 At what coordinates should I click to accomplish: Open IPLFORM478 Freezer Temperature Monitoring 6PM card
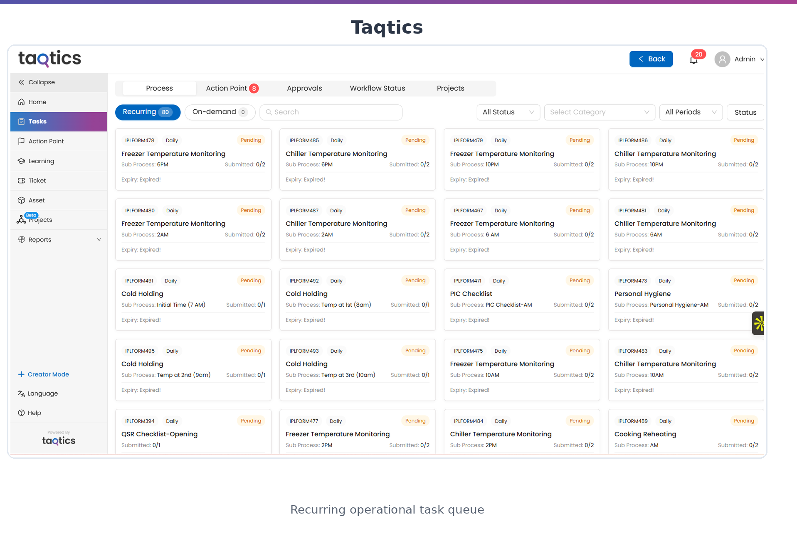click(x=193, y=160)
